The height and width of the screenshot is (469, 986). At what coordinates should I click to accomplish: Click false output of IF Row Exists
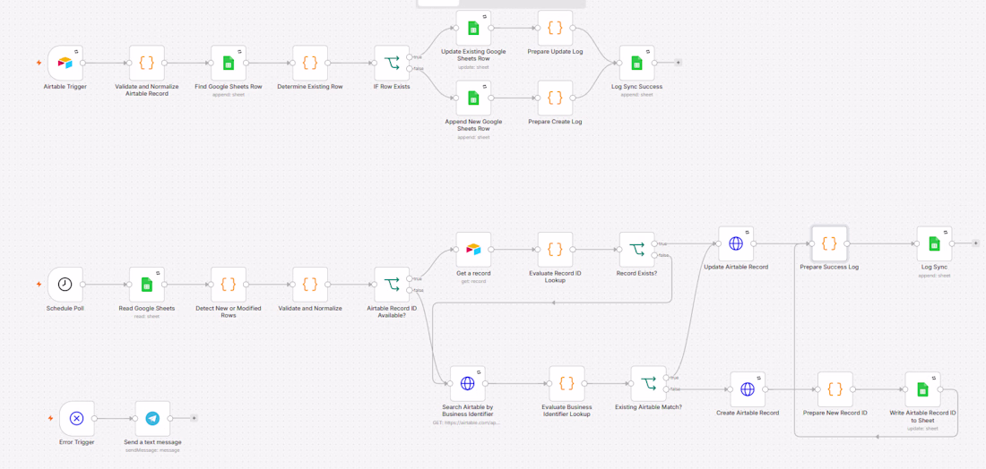tap(410, 68)
